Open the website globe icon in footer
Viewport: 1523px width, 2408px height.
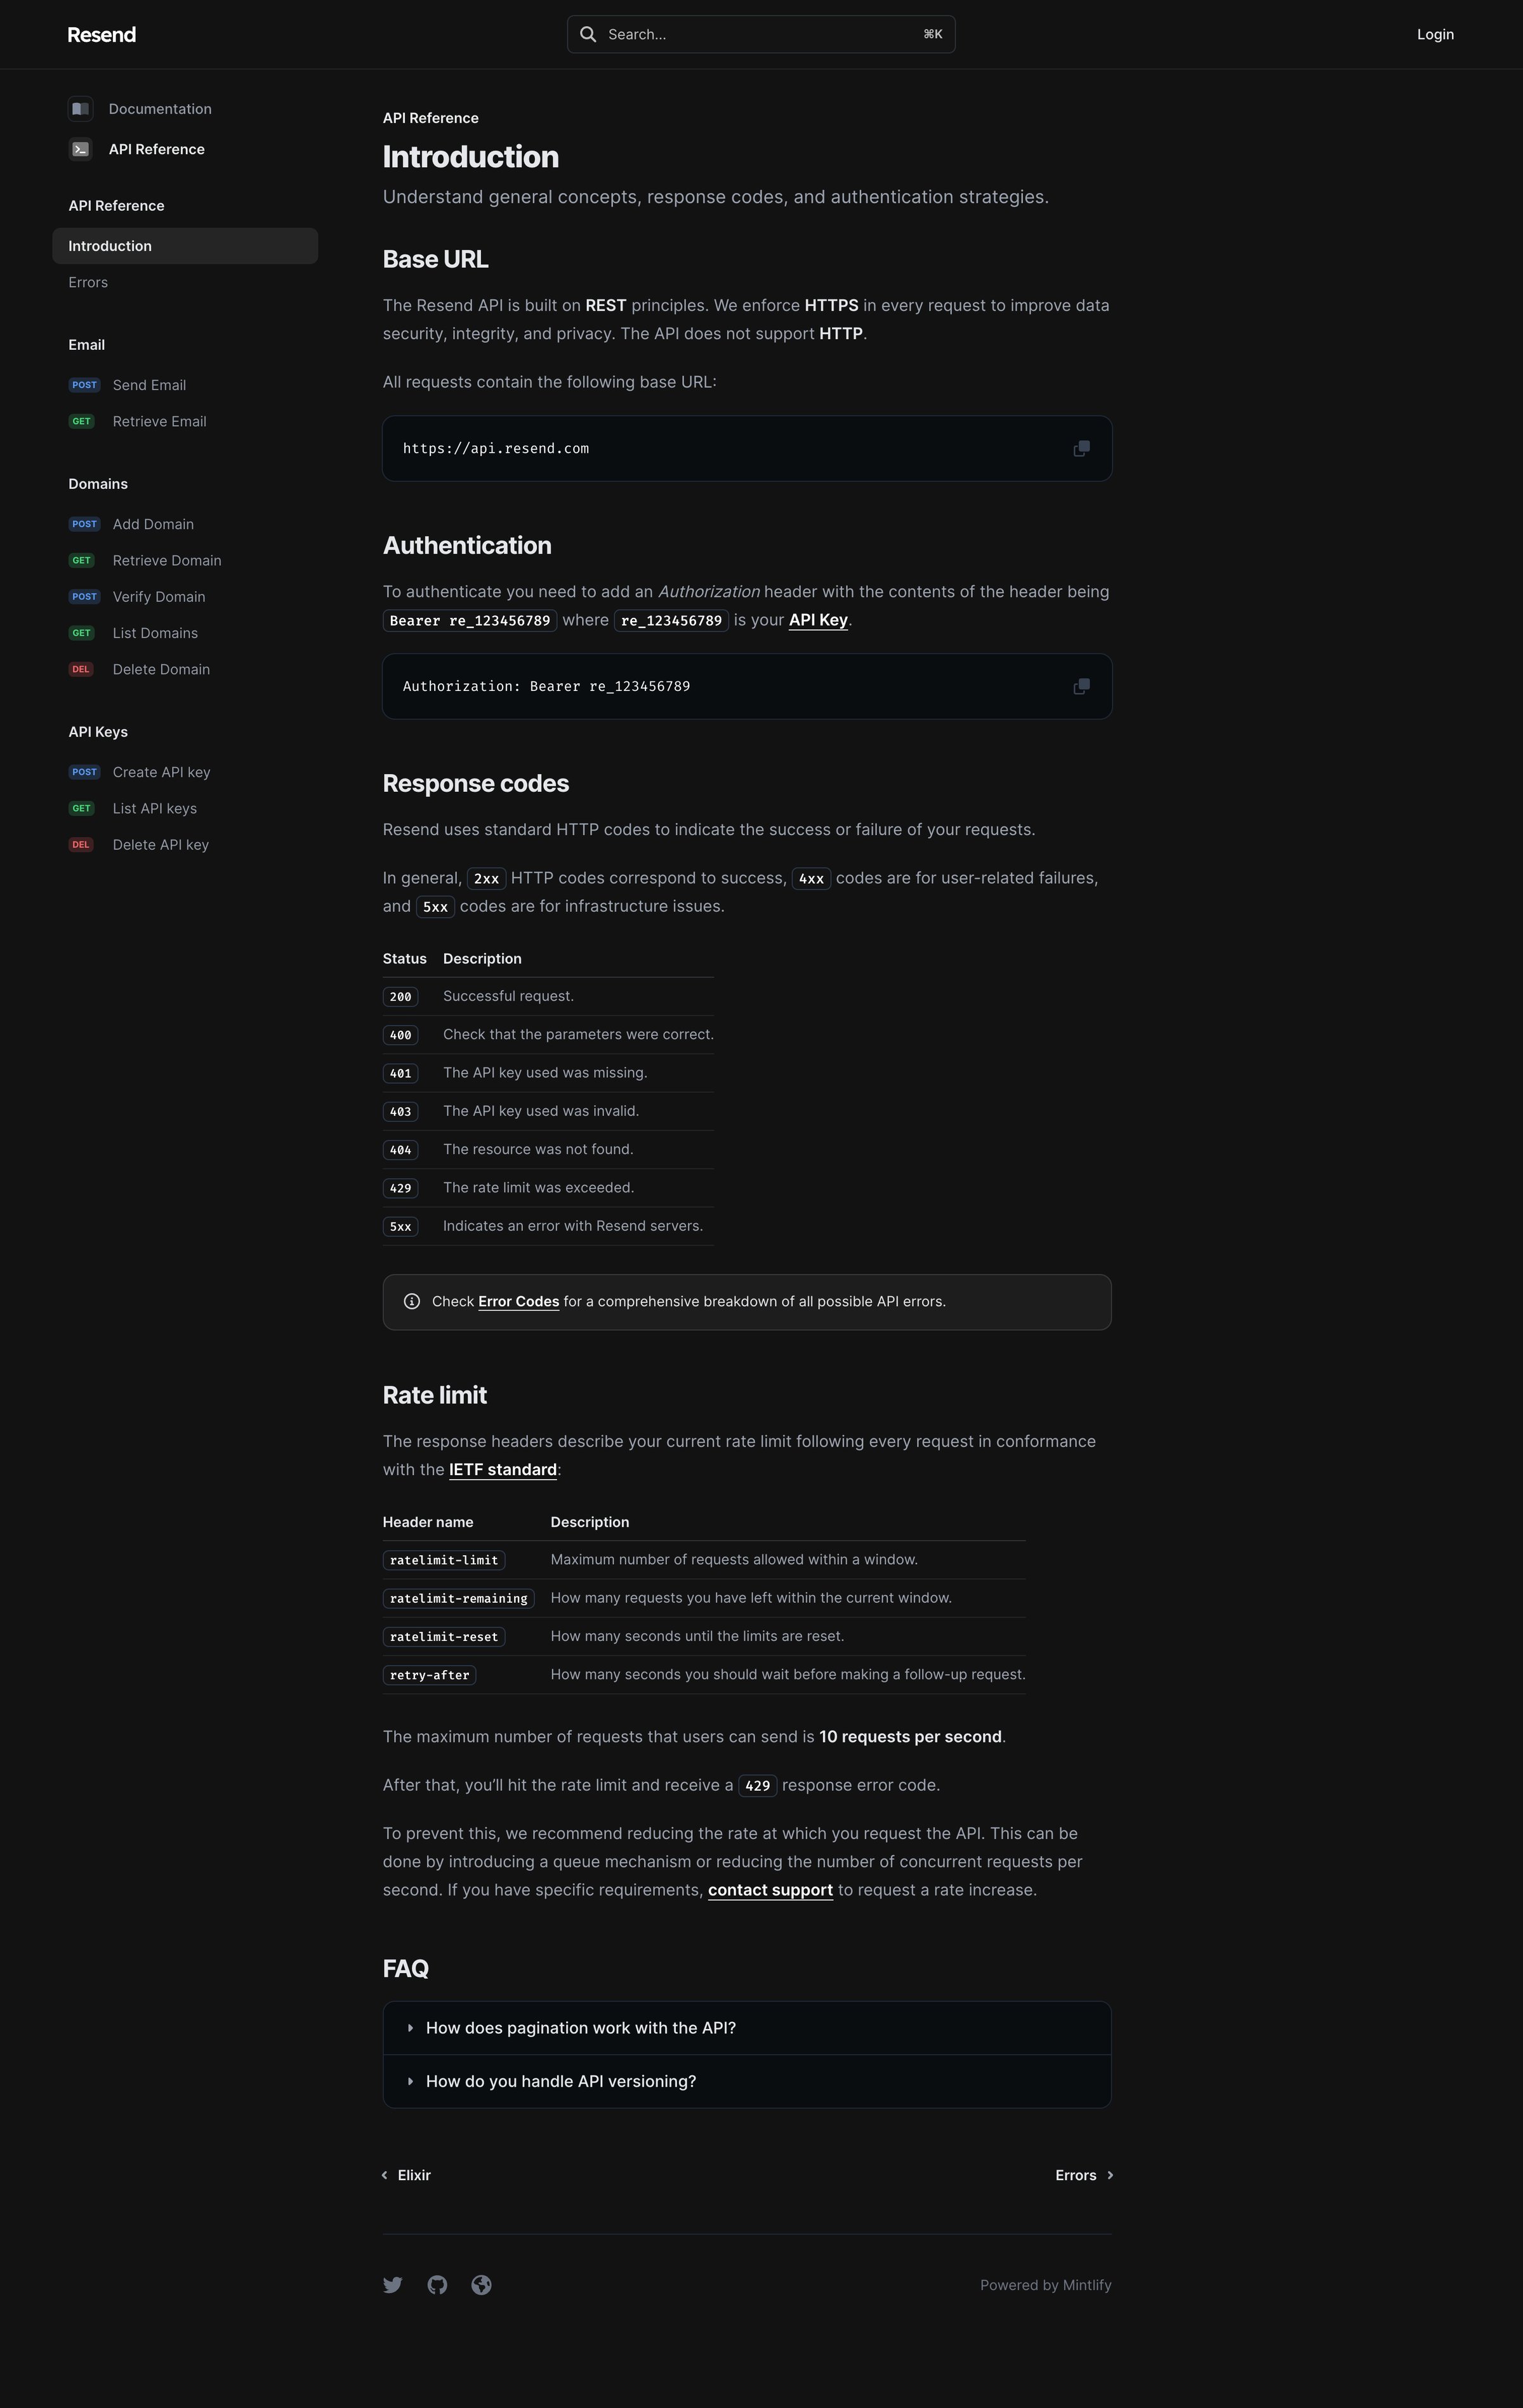(482, 2285)
